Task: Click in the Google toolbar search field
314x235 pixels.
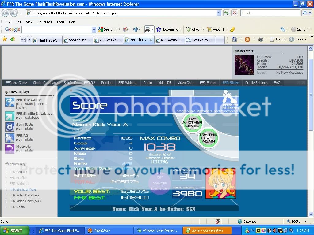Action: (57, 29)
